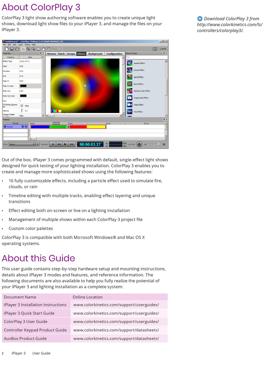Screen dimensions: 276x366
Task: Click the Save (floppy disk) toolbar icon
Action: coord(12,49)
